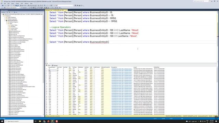The width and height of the screenshot is (219, 123).
Task: Click the FirstName column header
Action: click(x=75, y=67)
